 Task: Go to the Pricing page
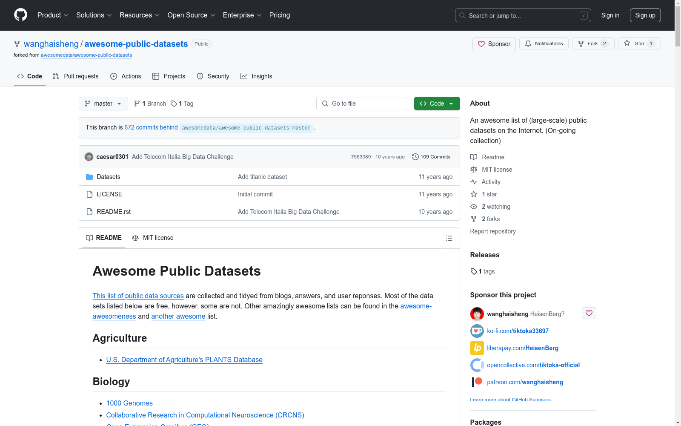click(280, 15)
